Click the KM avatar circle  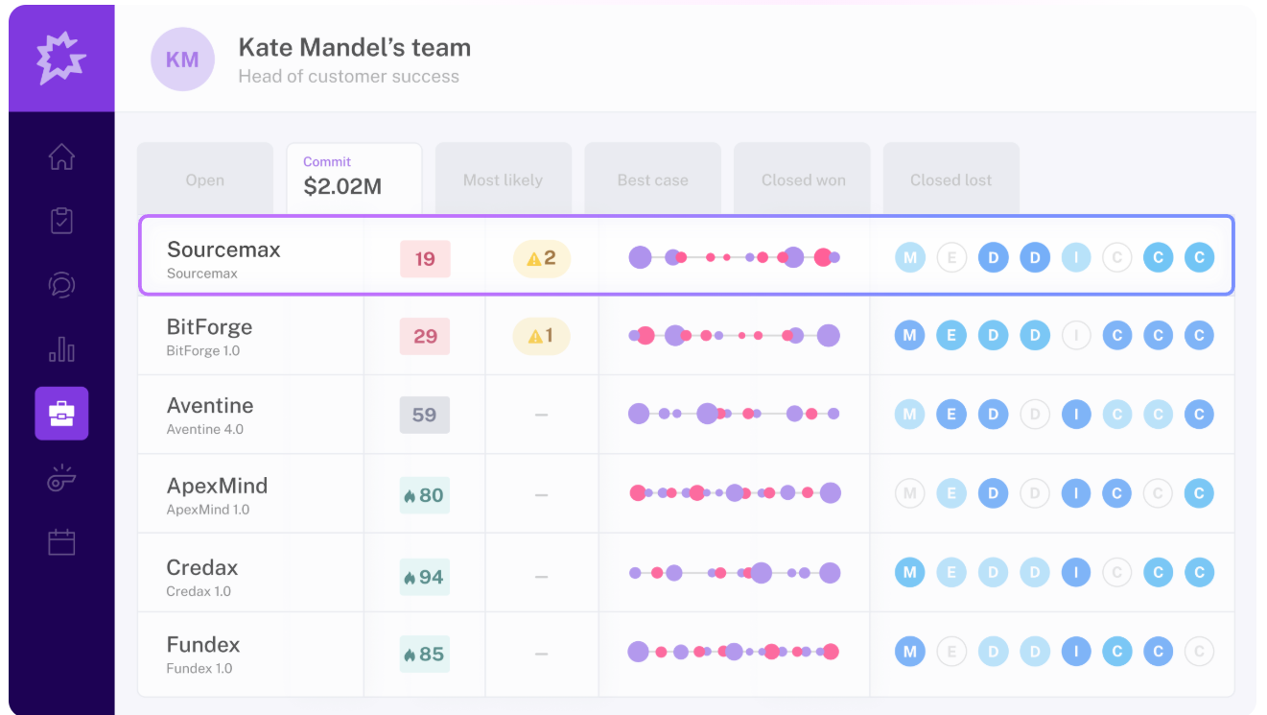182,60
